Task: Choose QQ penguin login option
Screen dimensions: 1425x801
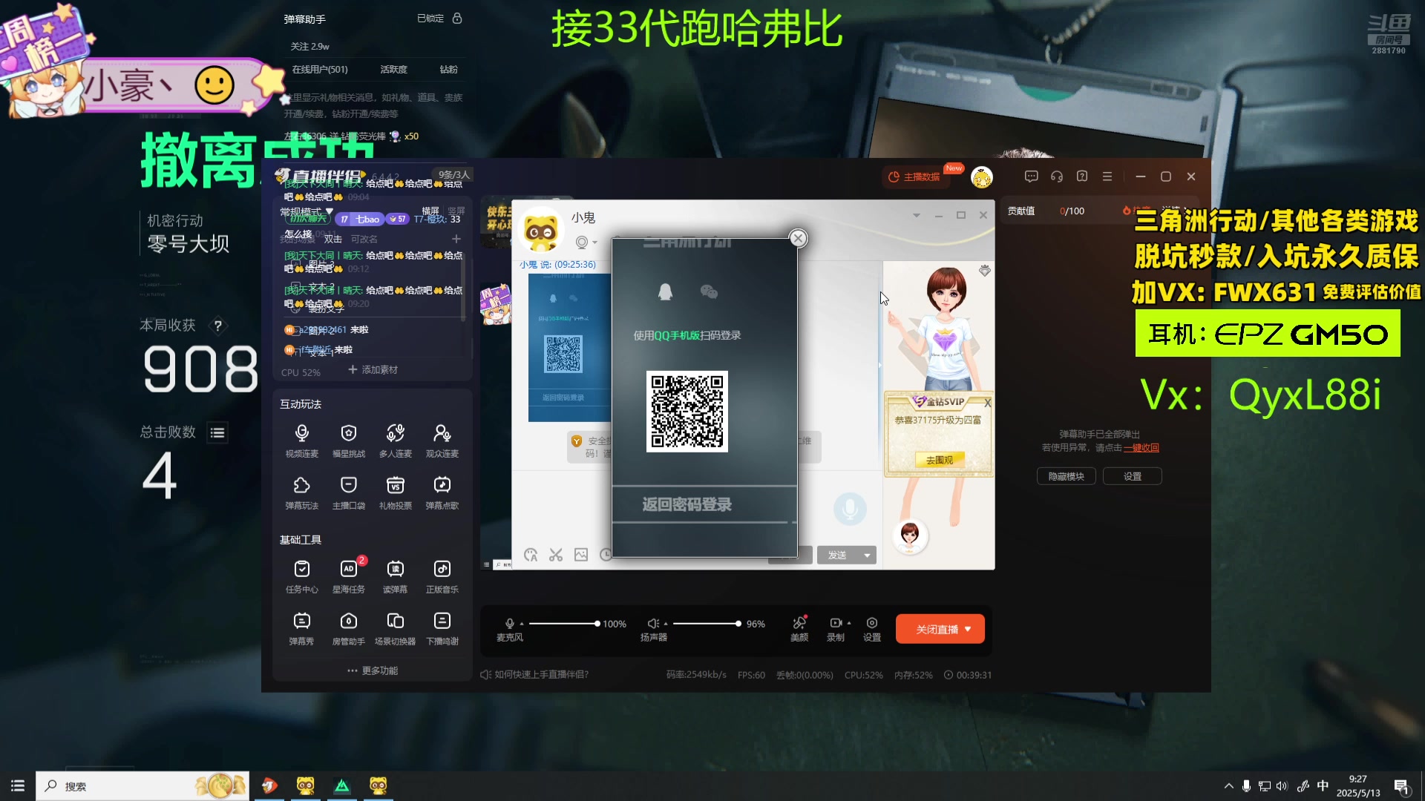Action: click(665, 291)
